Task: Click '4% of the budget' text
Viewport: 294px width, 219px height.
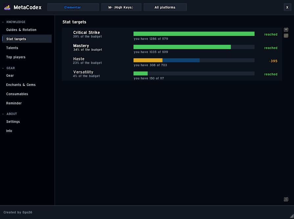Action: 86,76
